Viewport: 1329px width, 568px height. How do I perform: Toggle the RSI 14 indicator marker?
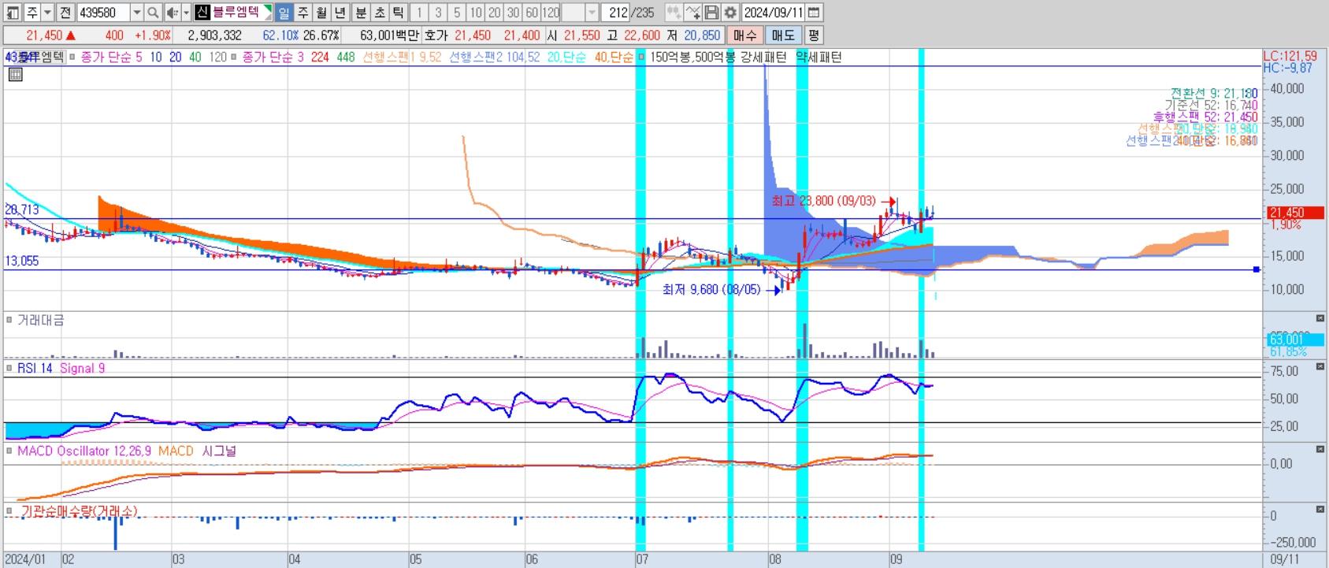[9, 368]
